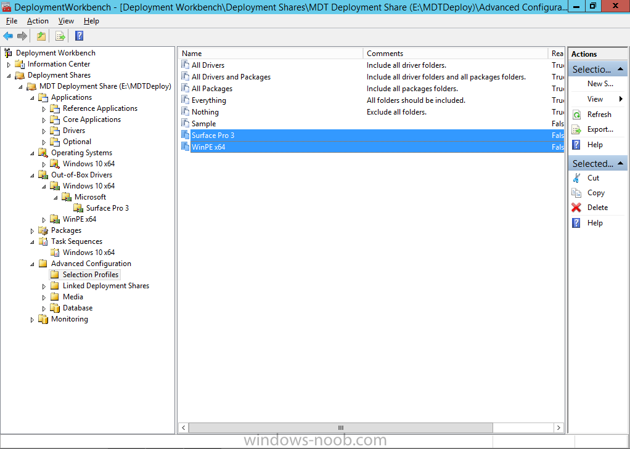Click the Help icon under Selected section
Viewport: 630px width, 449px height.
click(x=576, y=223)
